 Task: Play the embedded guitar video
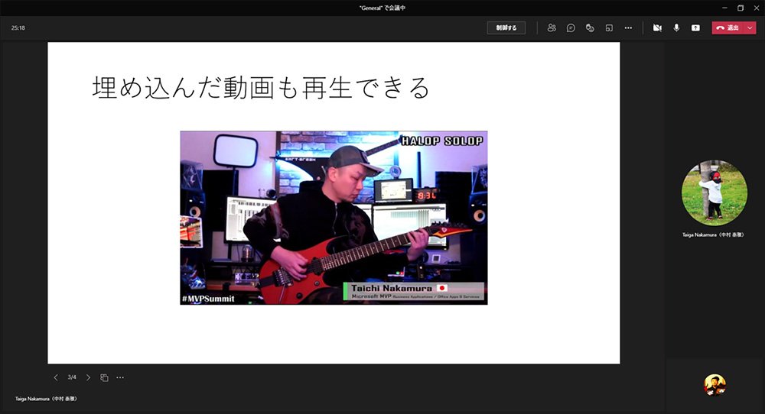[x=334, y=218]
